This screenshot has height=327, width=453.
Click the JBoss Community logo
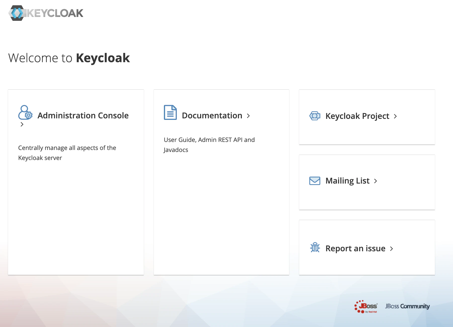pos(407,306)
